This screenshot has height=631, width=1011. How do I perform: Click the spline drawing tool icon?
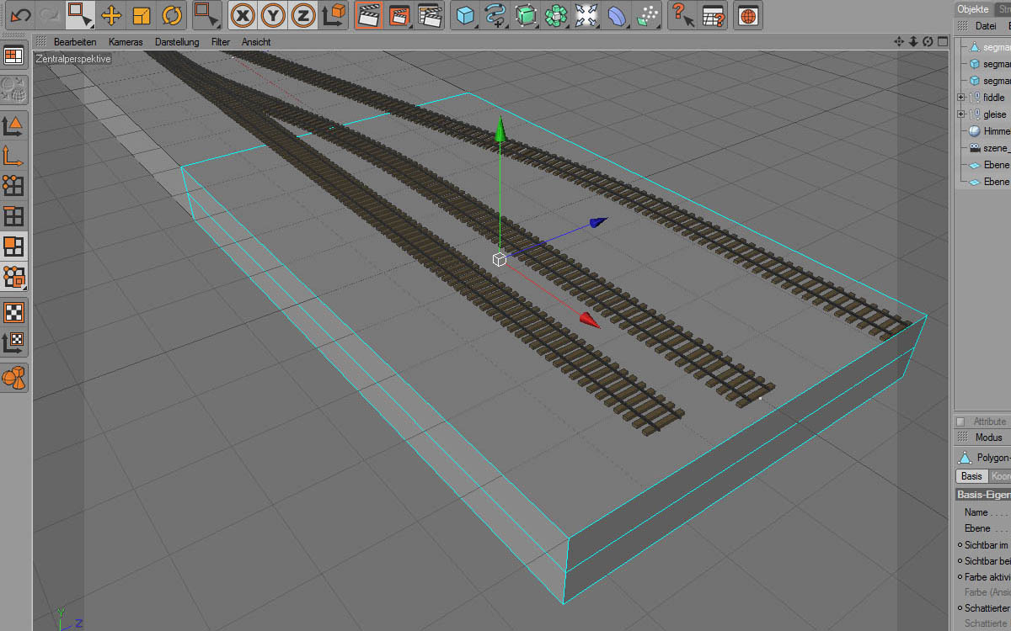(495, 15)
